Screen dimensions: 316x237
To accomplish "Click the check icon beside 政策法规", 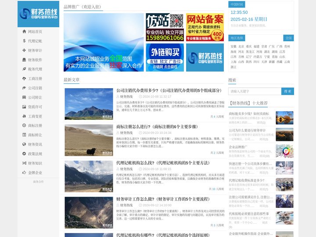I will pos(24,154).
